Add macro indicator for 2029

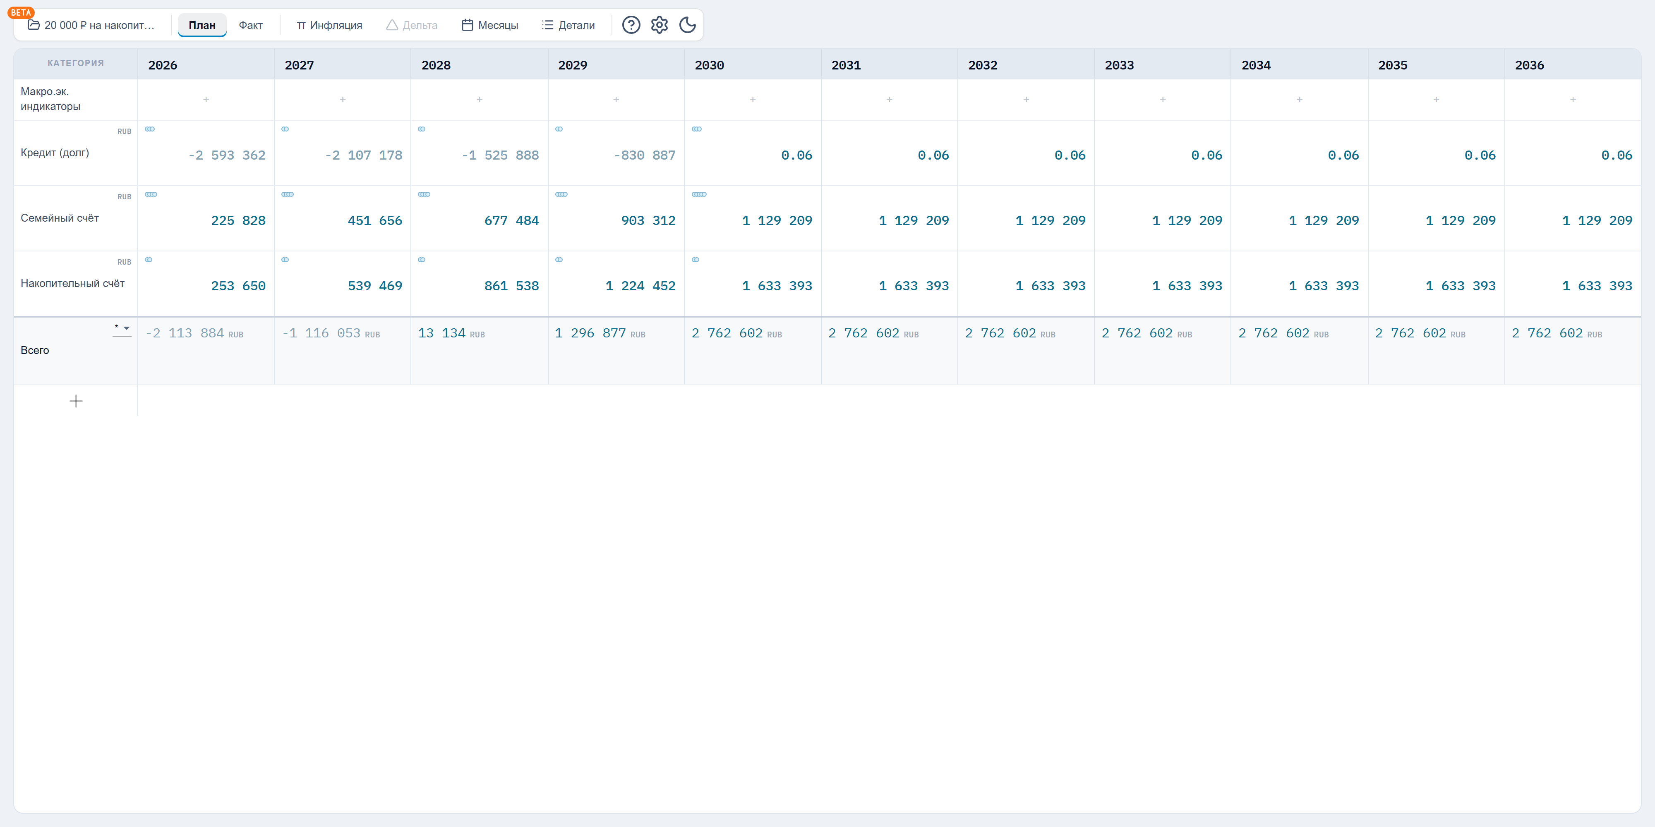coord(616,100)
